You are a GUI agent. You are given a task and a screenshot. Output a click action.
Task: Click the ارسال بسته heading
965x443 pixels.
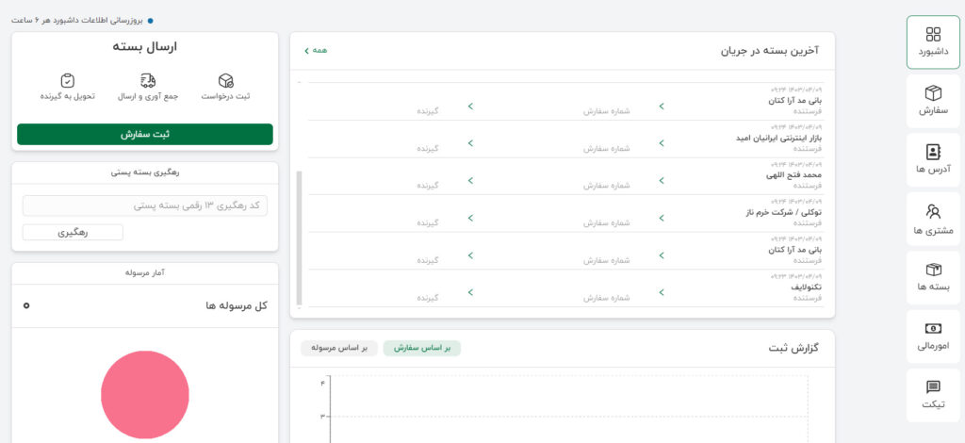click(144, 47)
